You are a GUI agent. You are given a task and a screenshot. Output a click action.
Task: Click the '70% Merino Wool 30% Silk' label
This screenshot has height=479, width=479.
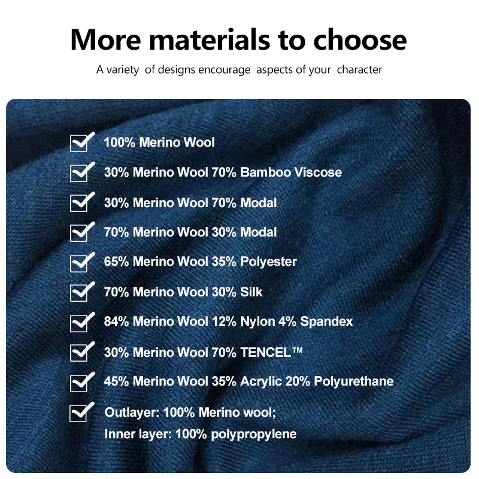183,292
